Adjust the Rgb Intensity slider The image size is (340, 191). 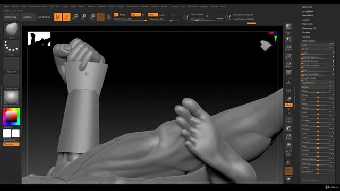[x=130, y=19]
